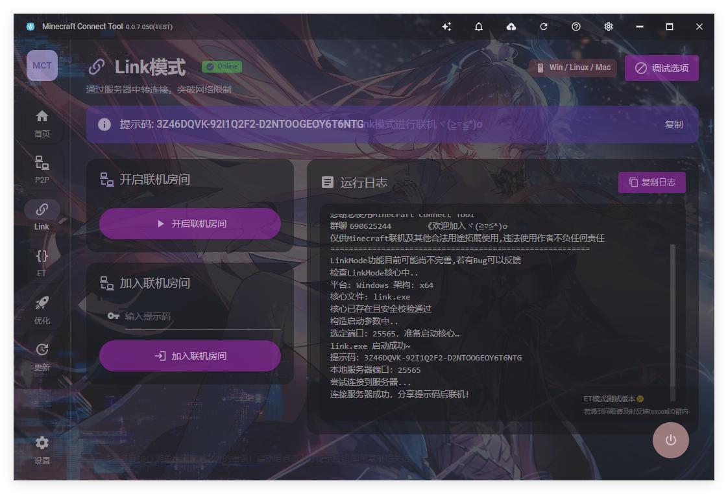Open the help question mark icon
Screen dimensions: 728x494
point(576,27)
